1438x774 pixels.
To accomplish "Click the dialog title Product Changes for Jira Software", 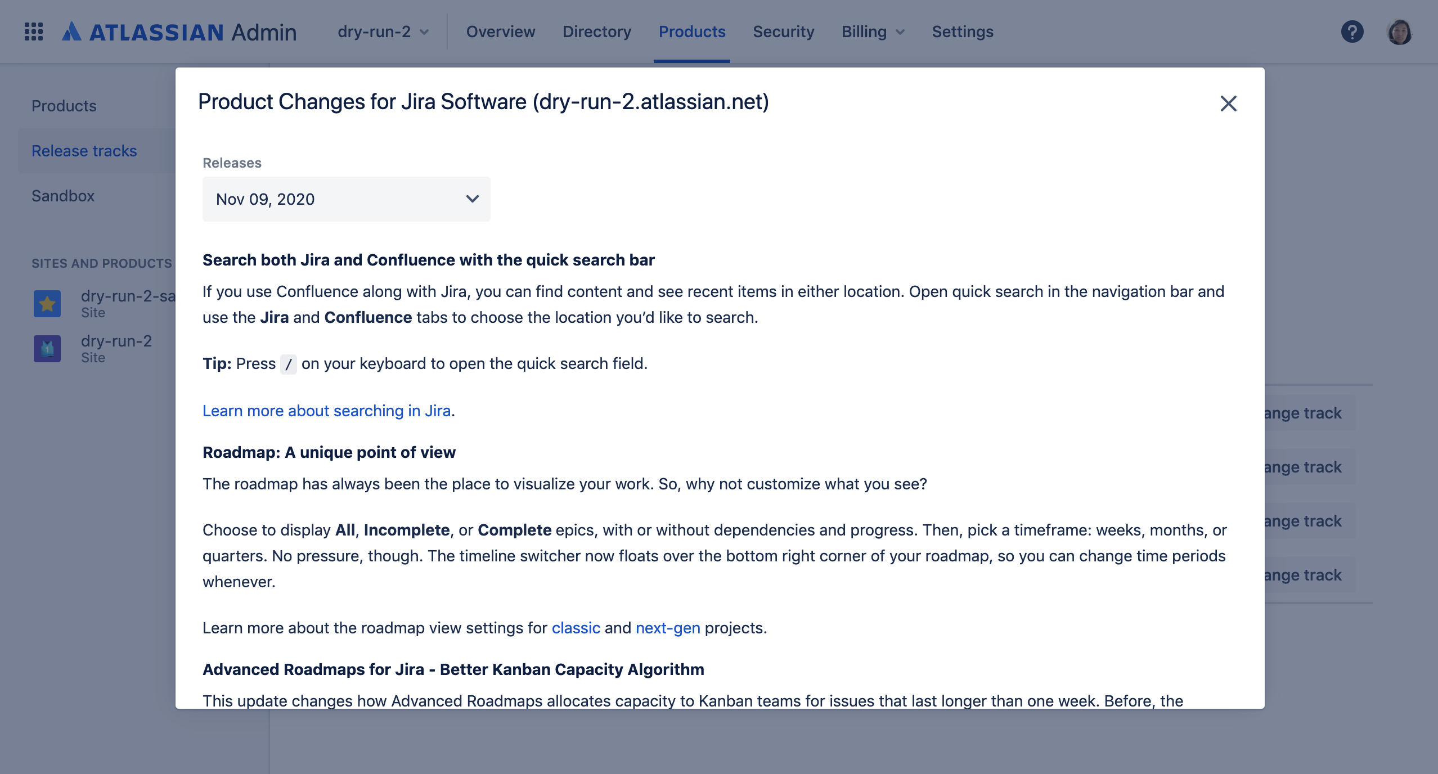I will point(483,102).
